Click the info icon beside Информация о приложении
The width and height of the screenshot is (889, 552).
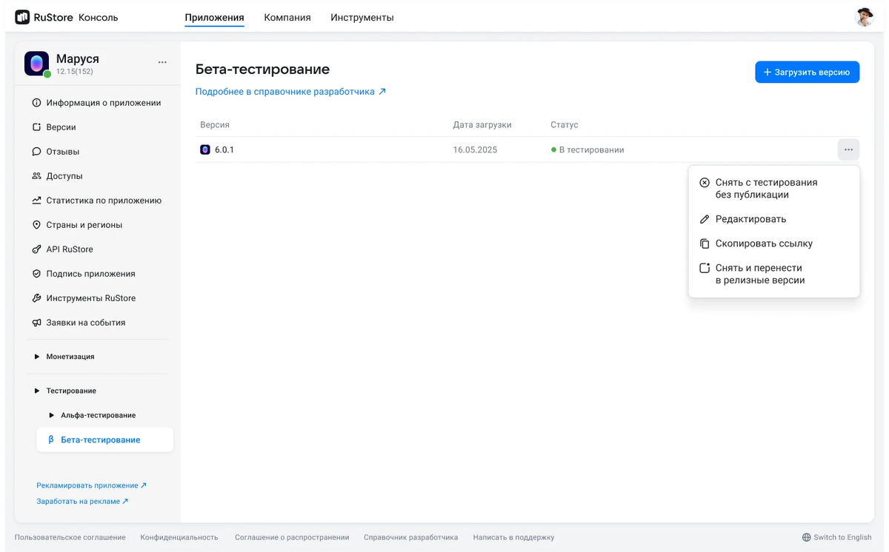(36, 103)
